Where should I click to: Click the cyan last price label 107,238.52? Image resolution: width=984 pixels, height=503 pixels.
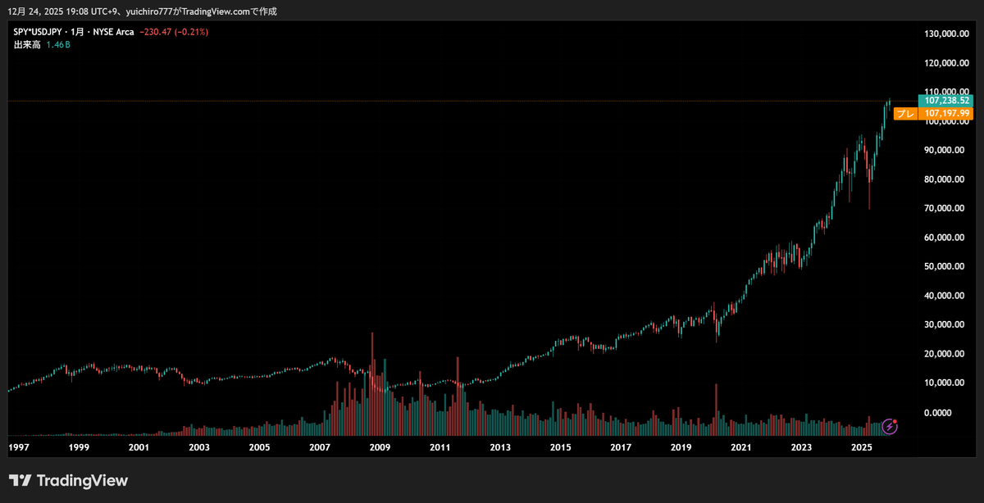pyautogui.click(x=947, y=101)
